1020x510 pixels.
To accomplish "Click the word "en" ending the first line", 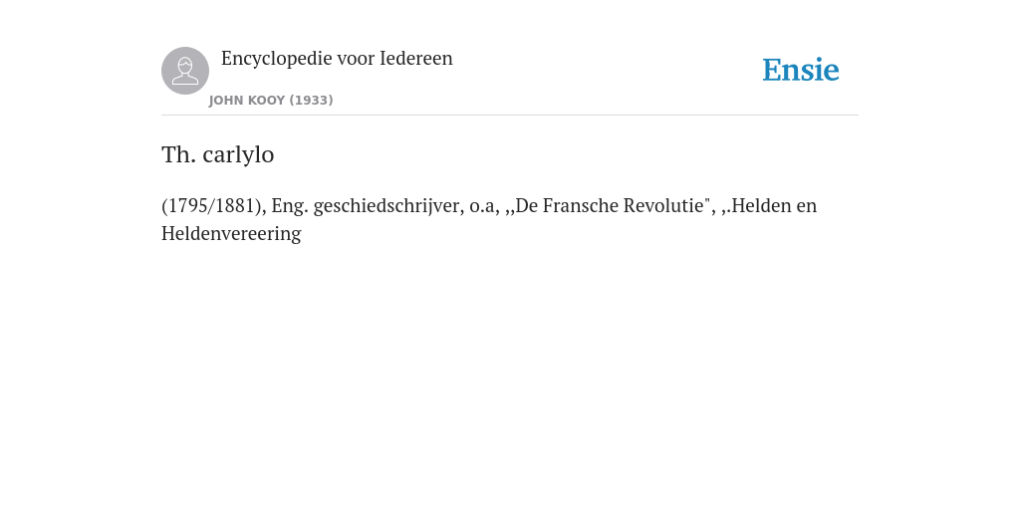I will click(x=806, y=207).
